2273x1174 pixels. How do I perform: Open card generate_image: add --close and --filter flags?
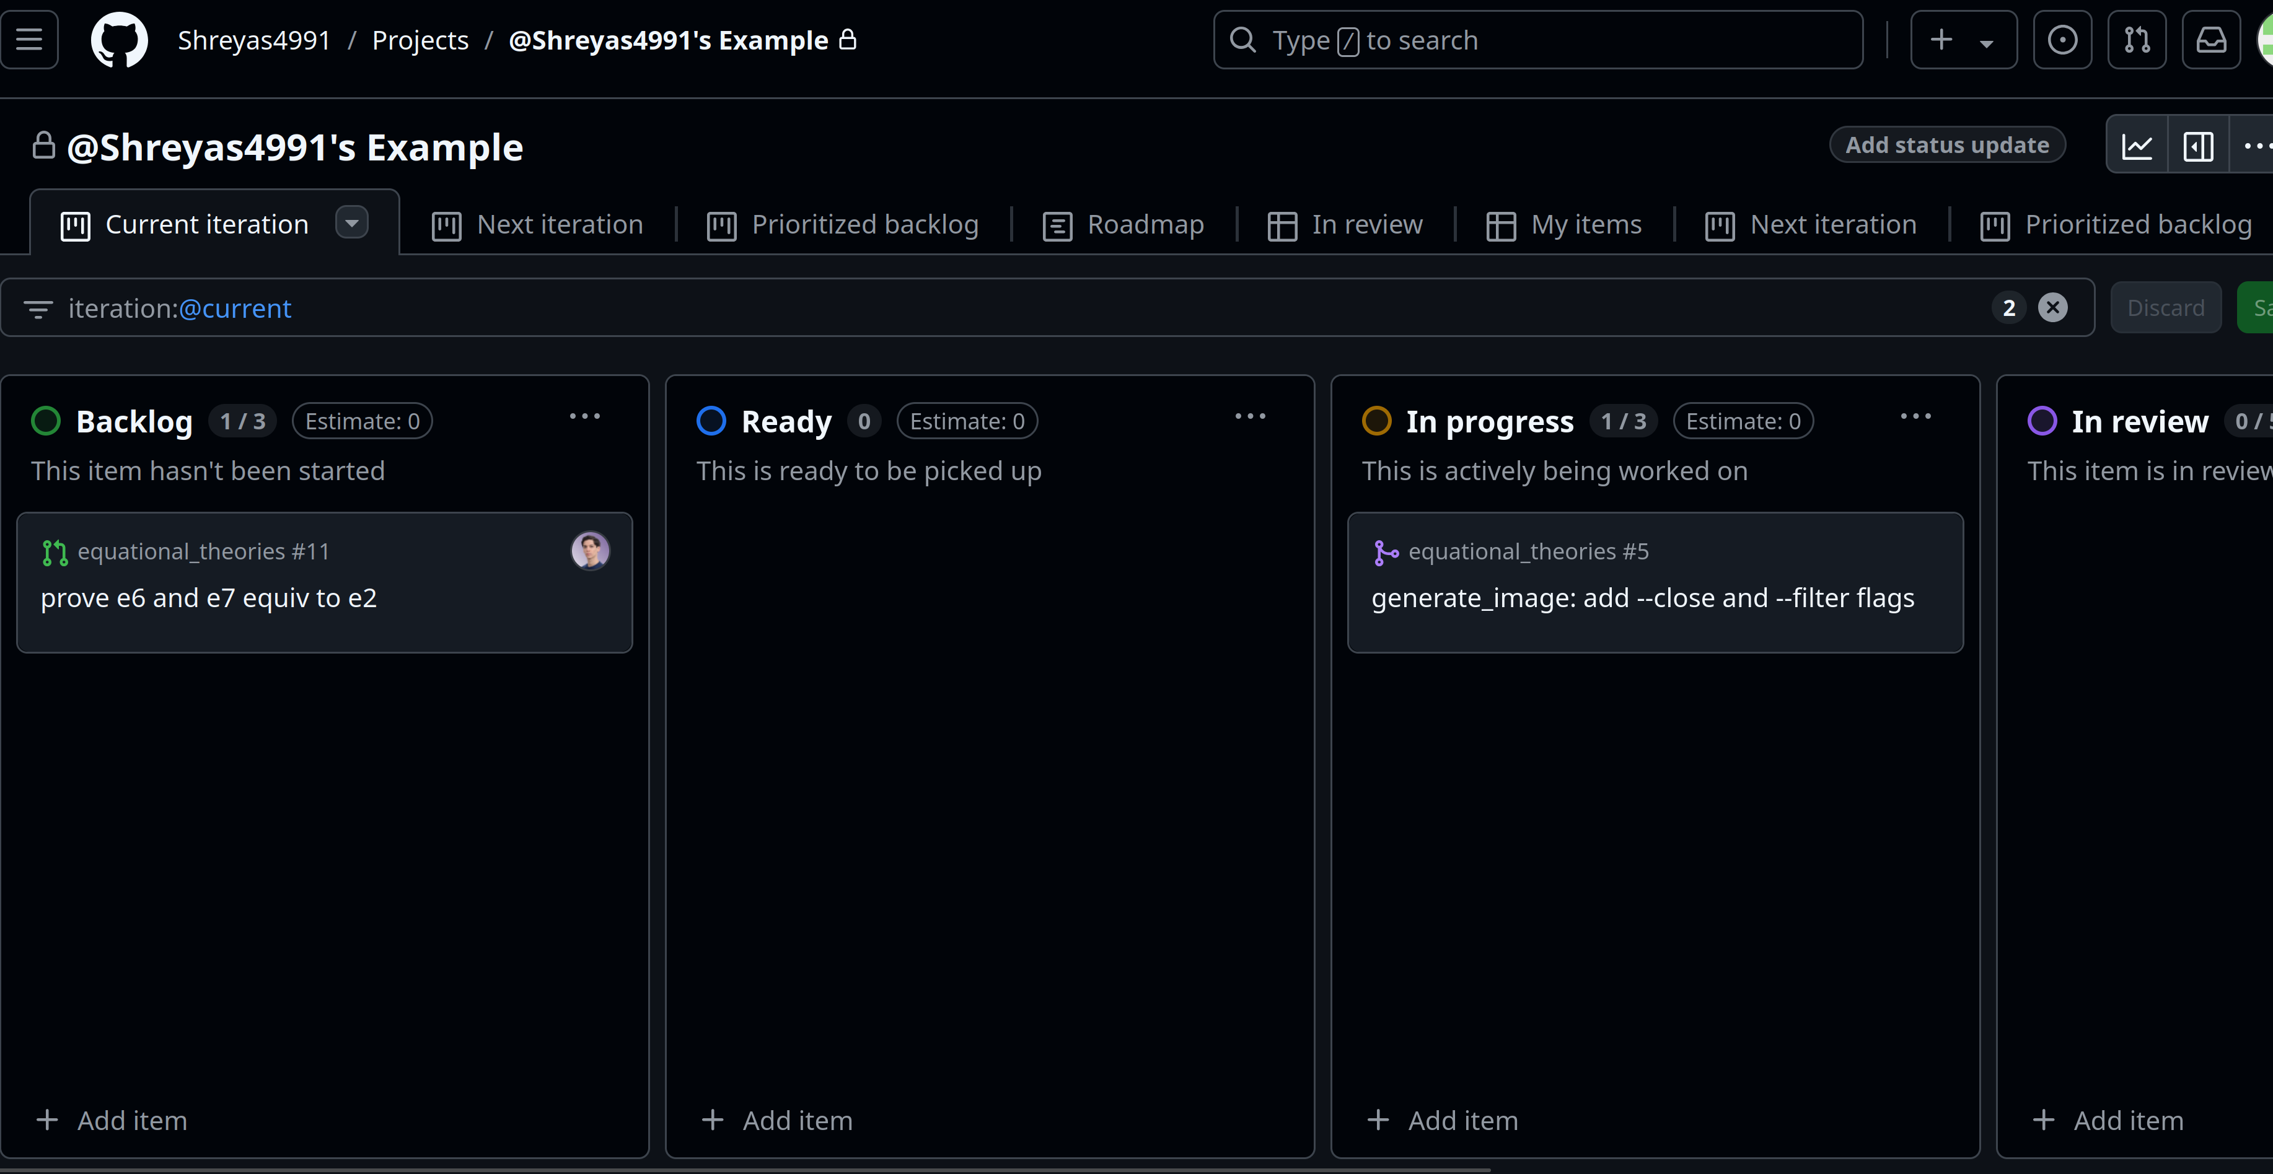[x=1643, y=598]
